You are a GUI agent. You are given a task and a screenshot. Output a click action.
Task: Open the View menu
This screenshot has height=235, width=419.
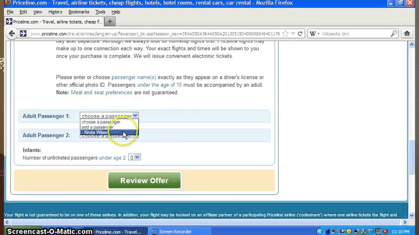pyautogui.click(x=38, y=12)
